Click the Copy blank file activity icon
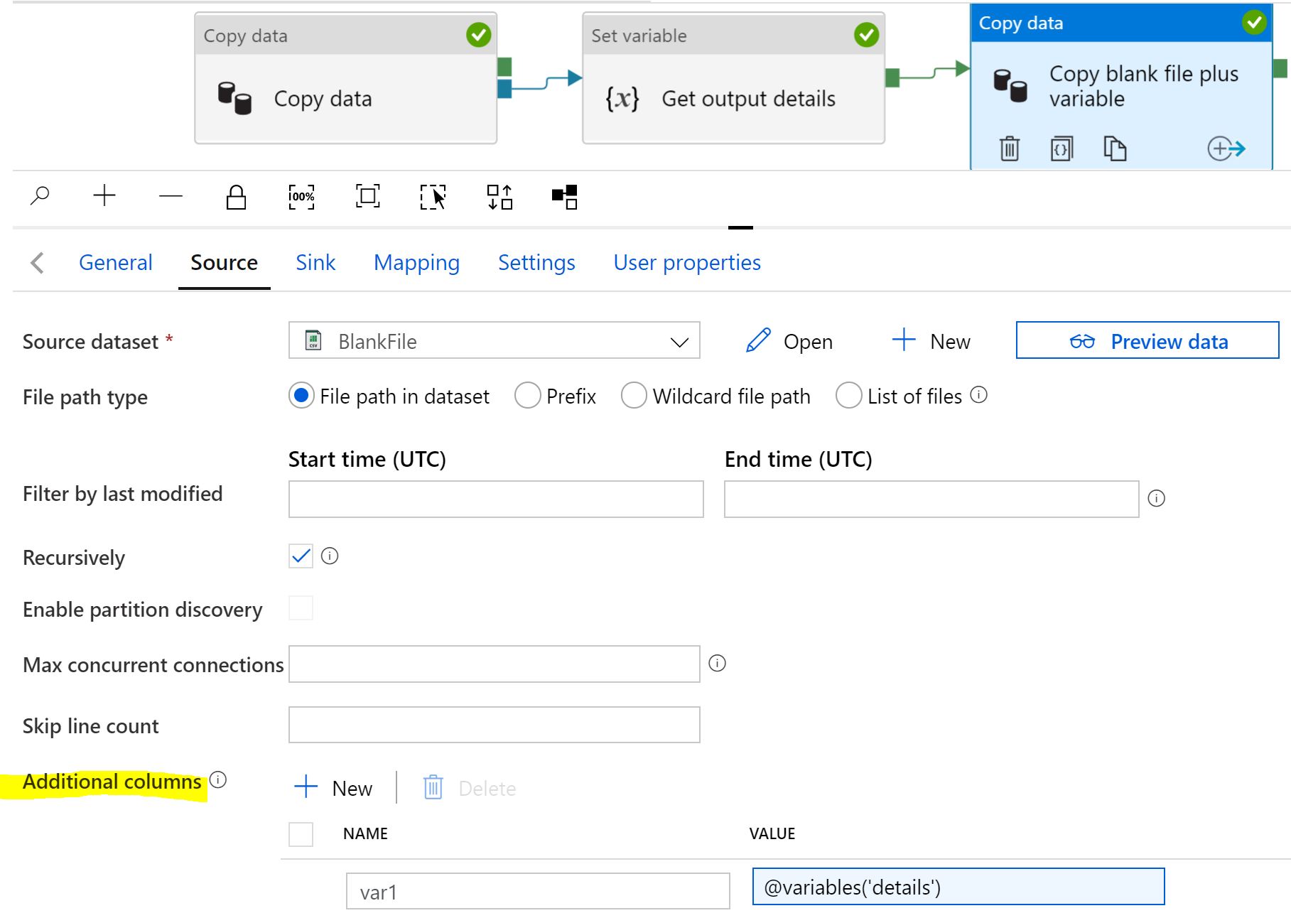 (1010, 86)
